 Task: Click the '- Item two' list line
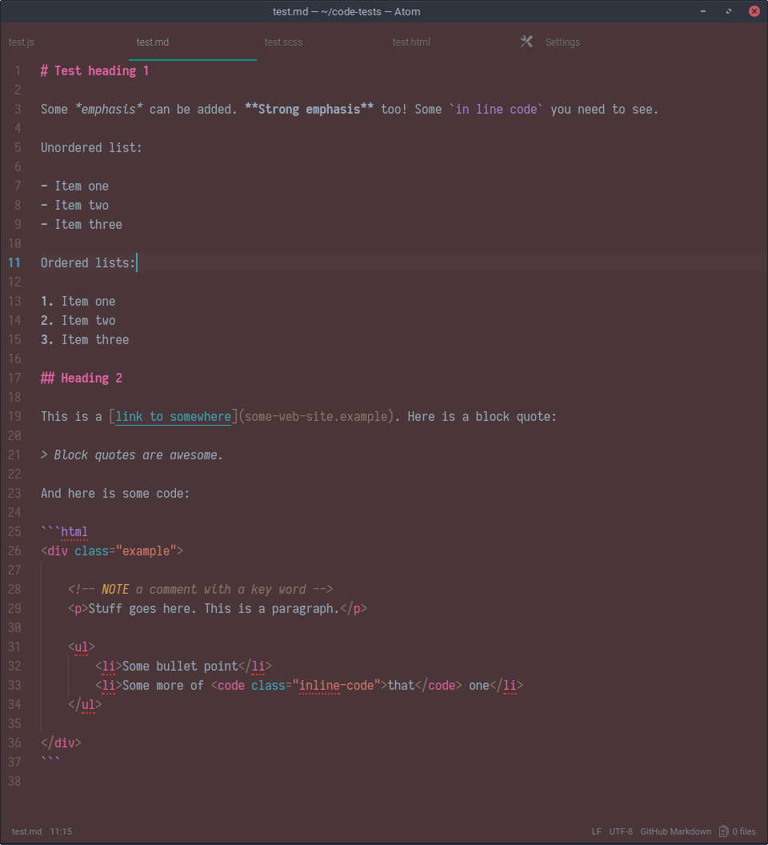[x=74, y=206]
